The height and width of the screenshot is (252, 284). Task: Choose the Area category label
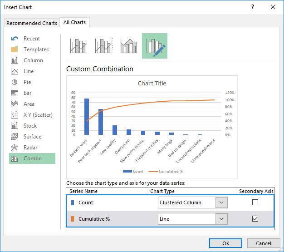coord(29,104)
